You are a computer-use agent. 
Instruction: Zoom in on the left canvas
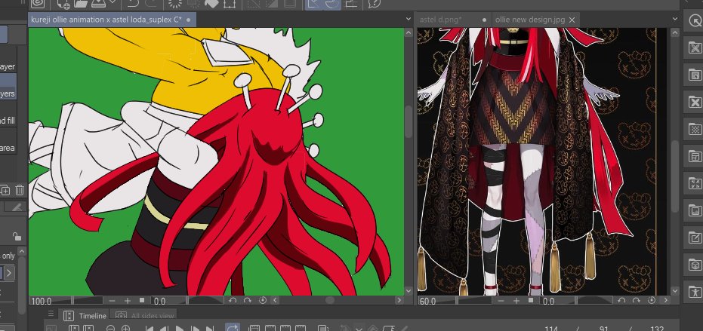click(x=128, y=301)
